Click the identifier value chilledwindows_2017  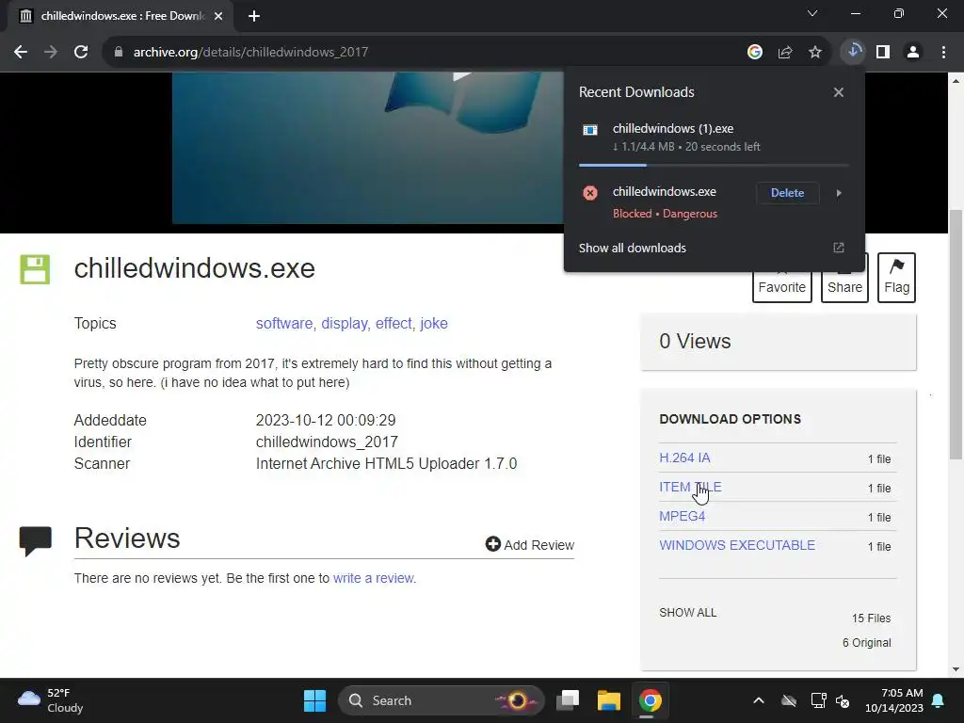[327, 442]
